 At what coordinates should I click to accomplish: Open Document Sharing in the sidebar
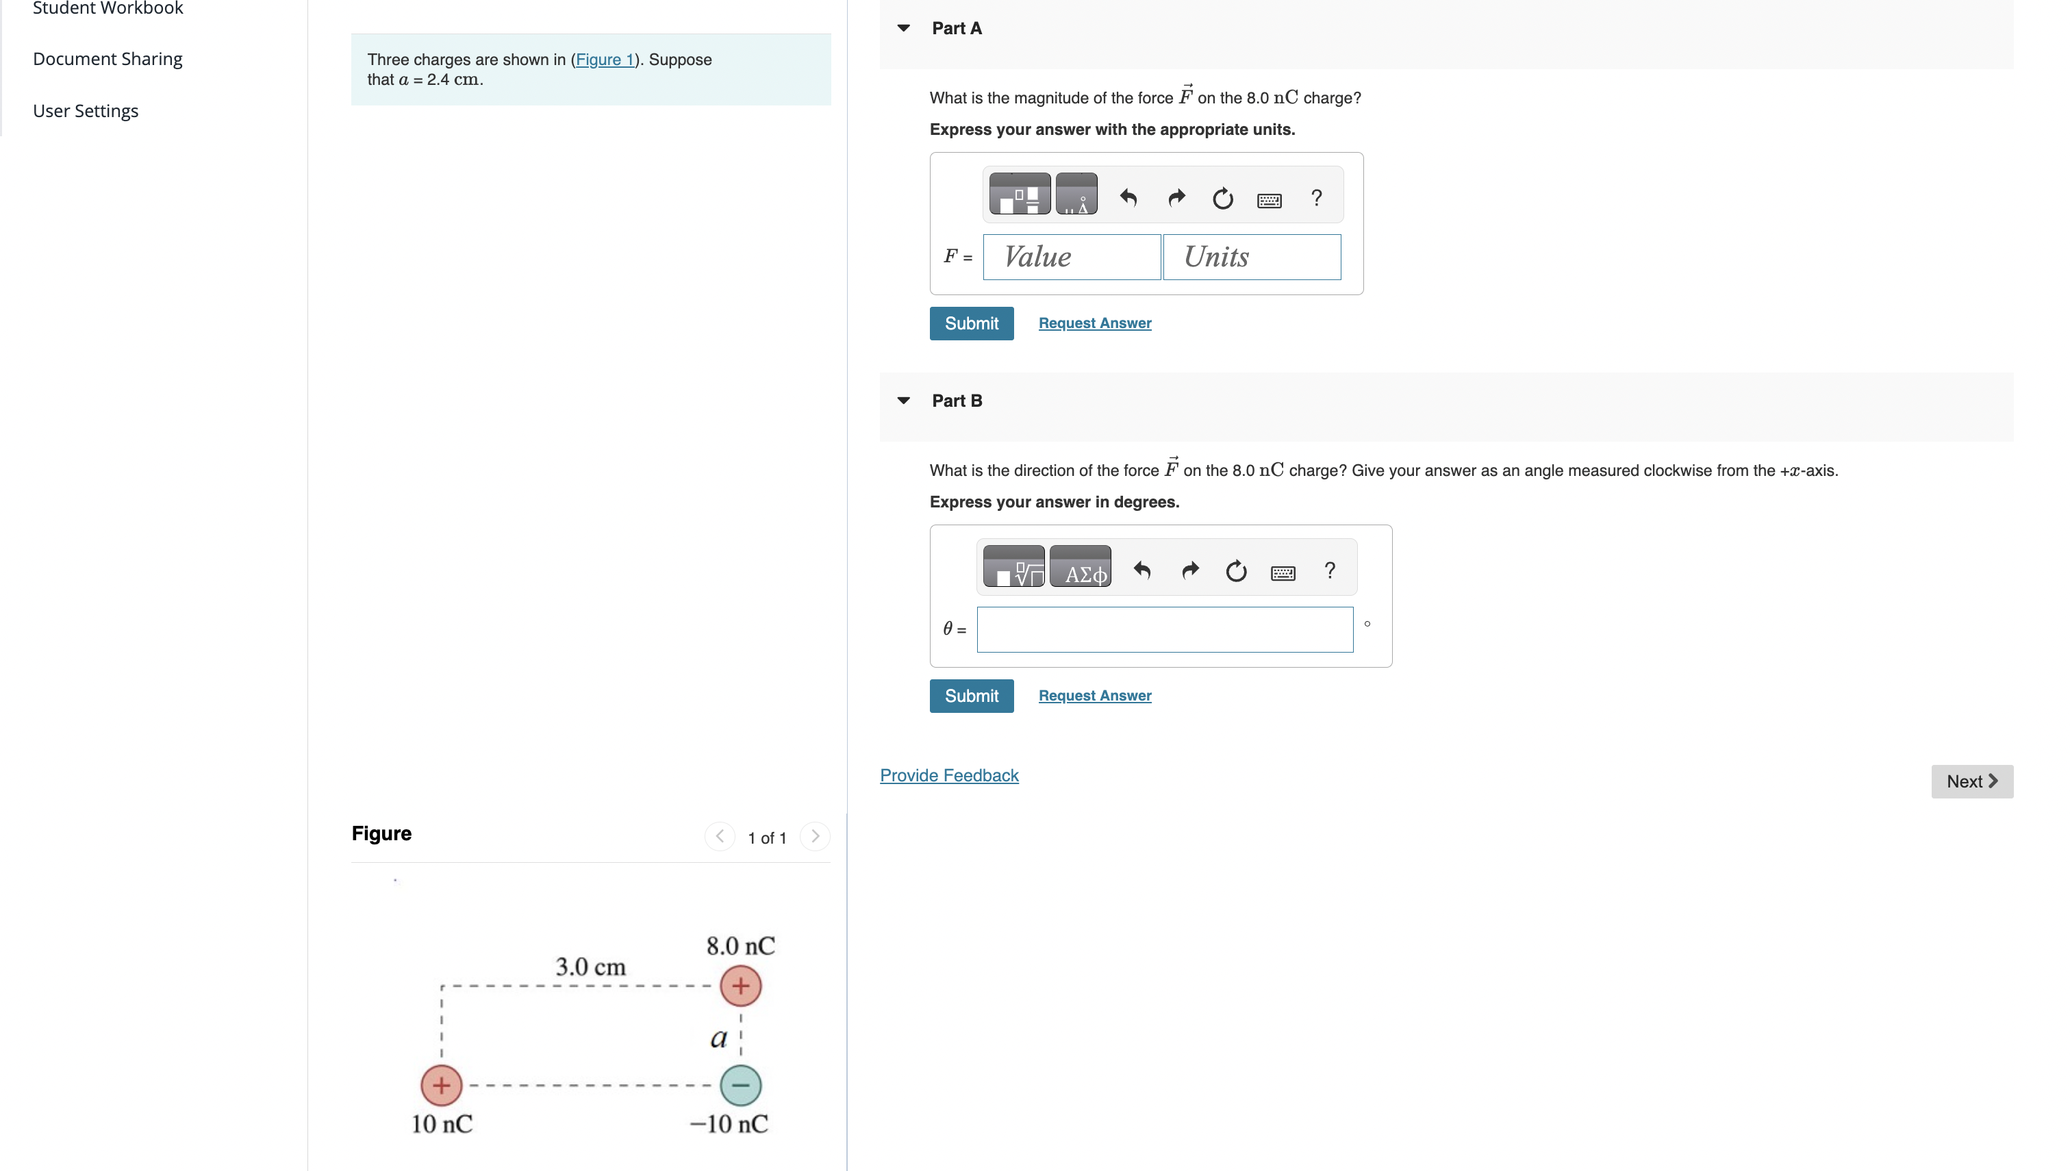pos(107,58)
